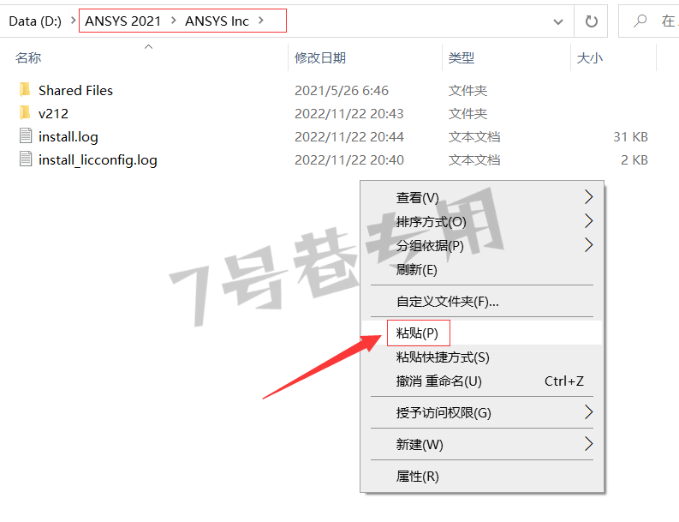Navigate to Data (D:) breadcrumb
Viewport: 679px width, 522px height.
tap(35, 21)
